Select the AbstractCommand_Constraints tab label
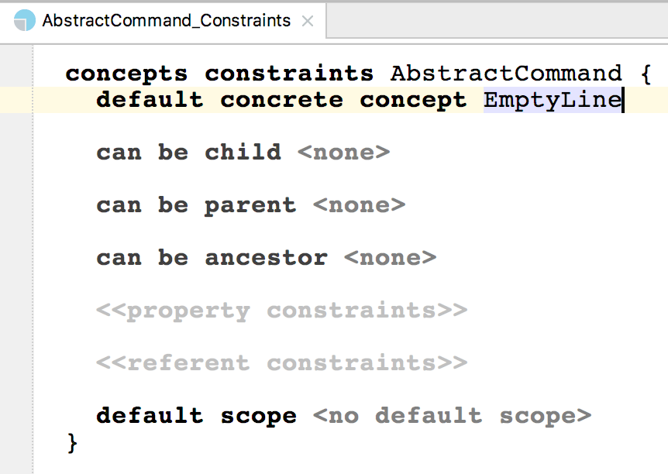This screenshot has height=474, width=668. (167, 21)
